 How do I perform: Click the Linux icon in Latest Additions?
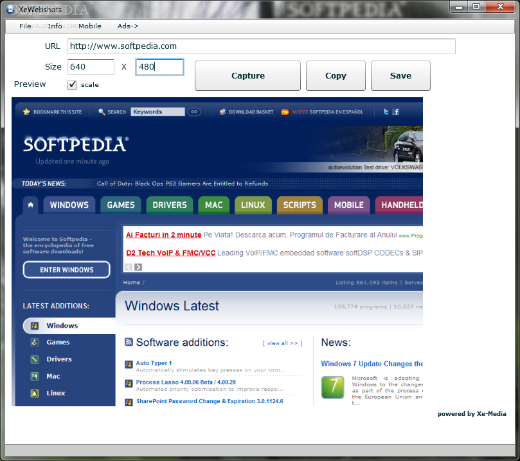point(35,393)
